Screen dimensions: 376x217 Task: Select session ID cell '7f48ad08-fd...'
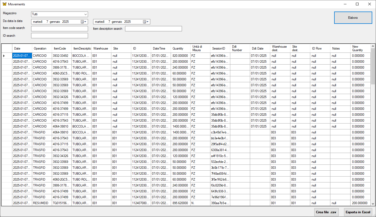click(x=221, y=174)
